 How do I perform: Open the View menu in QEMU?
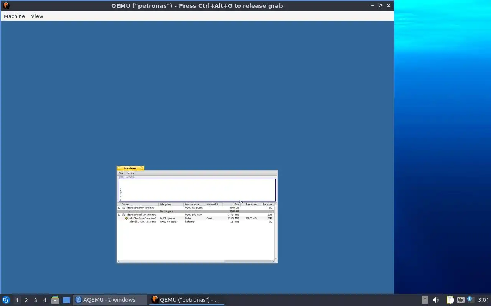point(37,16)
